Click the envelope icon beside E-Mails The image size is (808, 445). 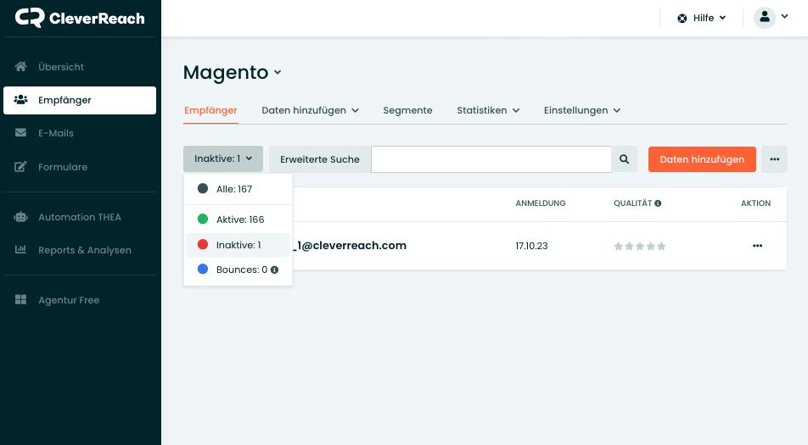pyautogui.click(x=20, y=133)
